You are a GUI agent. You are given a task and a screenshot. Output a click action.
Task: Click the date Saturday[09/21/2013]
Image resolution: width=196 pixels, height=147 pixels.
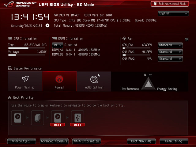(x=26, y=26)
